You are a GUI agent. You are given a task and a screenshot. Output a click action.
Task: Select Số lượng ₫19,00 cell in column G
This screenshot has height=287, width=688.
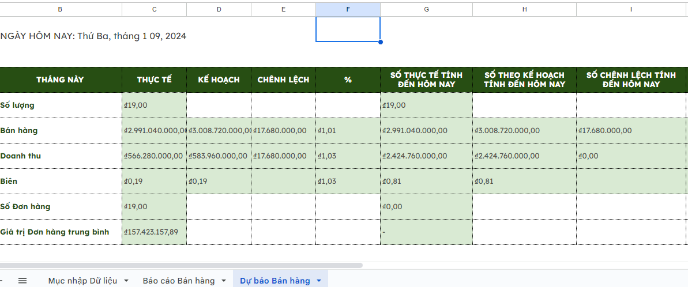tap(427, 105)
